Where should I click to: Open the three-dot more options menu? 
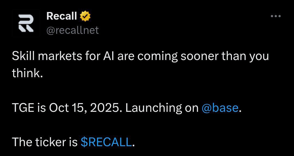(275, 16)
